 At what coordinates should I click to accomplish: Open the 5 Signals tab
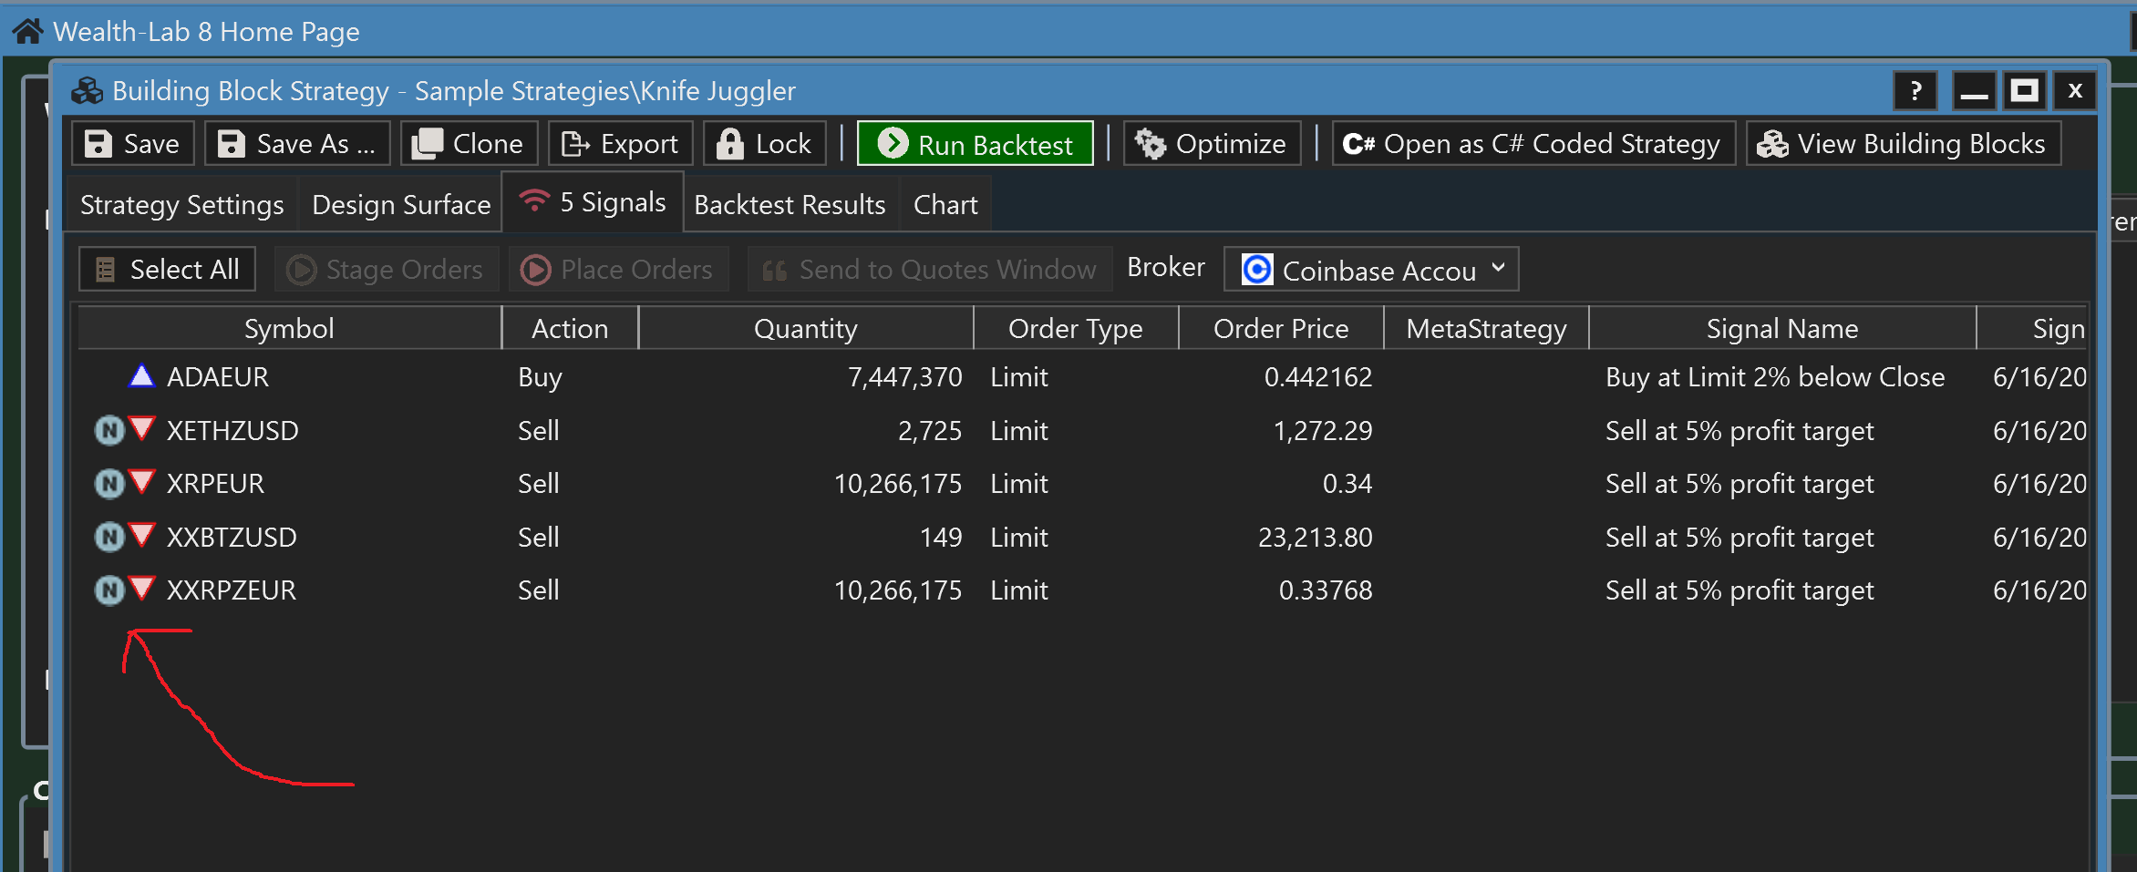(x=593, y=201)
